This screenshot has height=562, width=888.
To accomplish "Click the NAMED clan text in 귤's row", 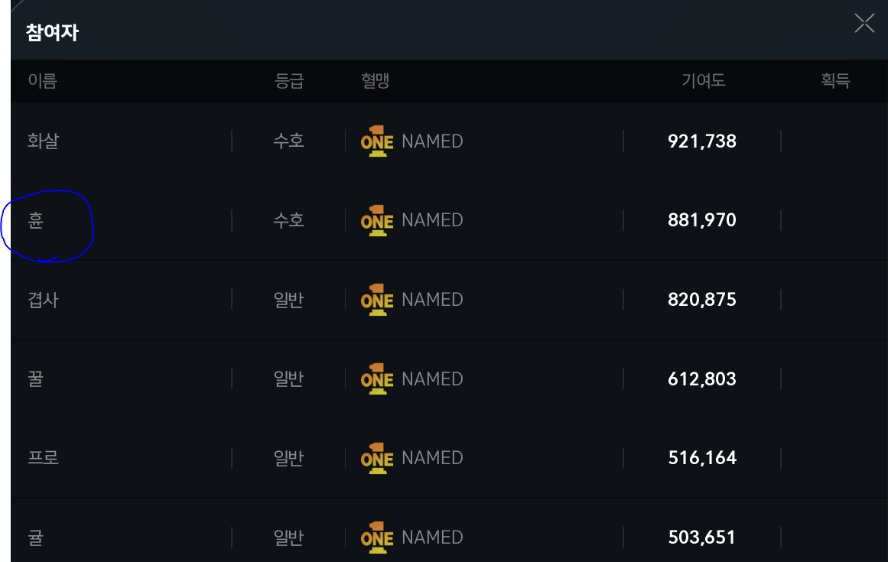I will point(432,538).
